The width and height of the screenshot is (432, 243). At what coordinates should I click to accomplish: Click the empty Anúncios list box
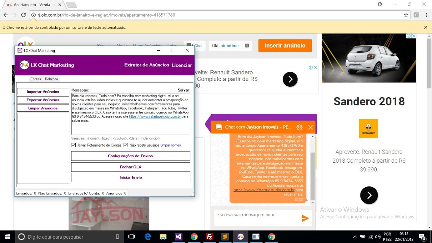point(43,148)
